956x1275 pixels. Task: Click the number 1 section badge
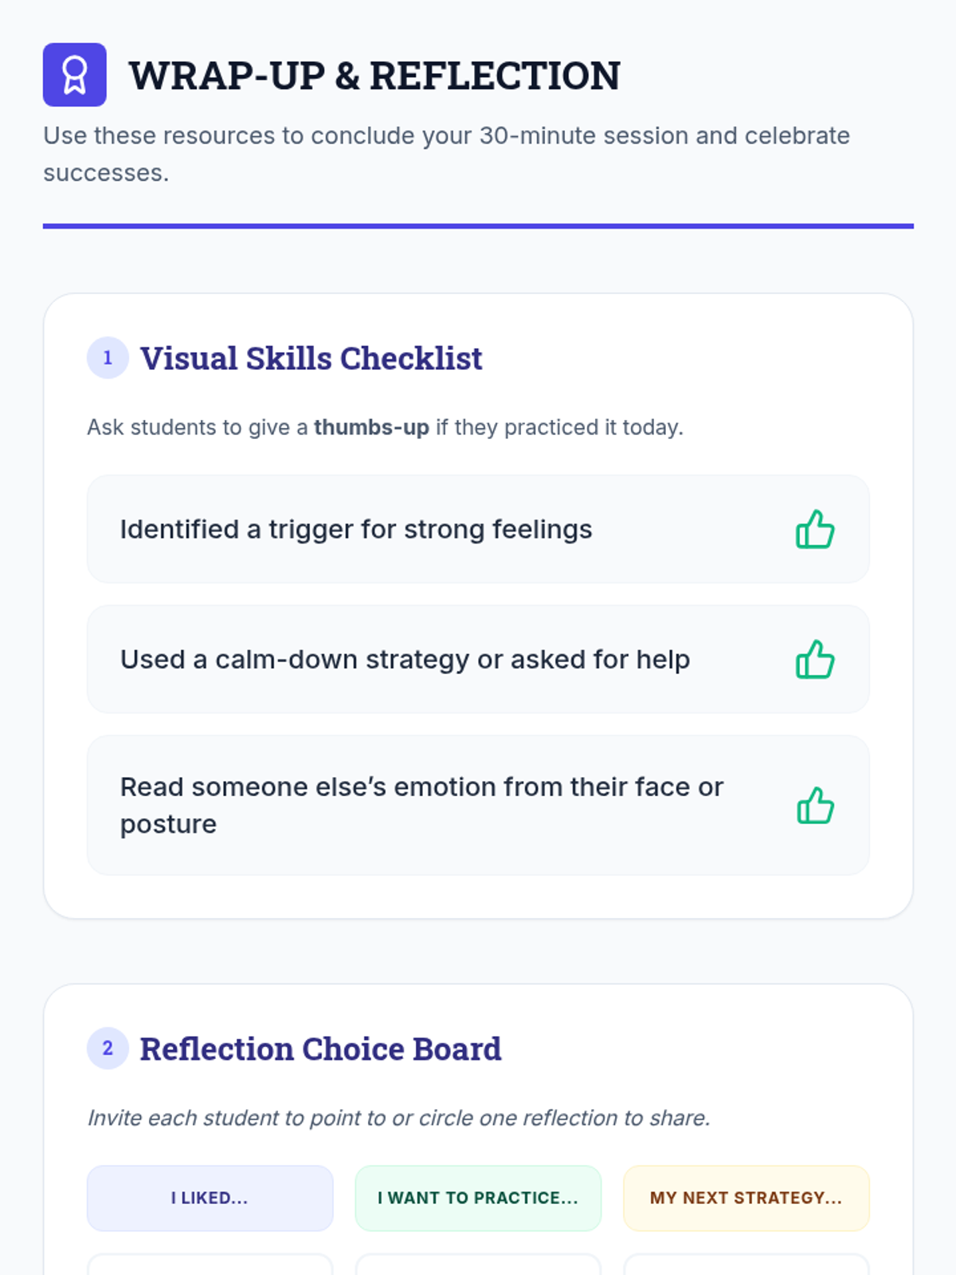(108, 358)
